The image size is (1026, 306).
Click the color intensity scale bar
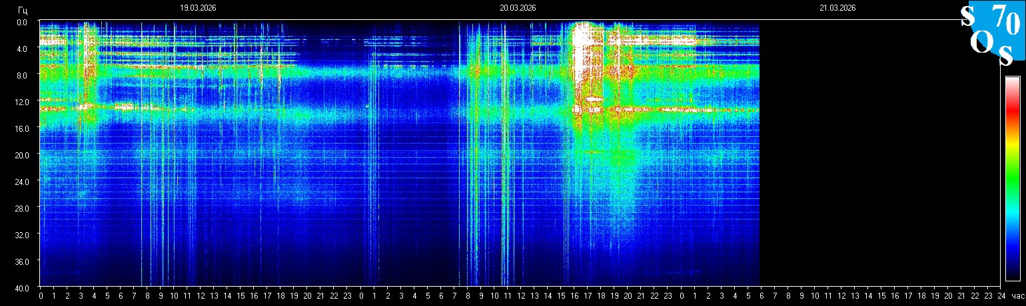pyautogui.click(x=1013, y=178)
